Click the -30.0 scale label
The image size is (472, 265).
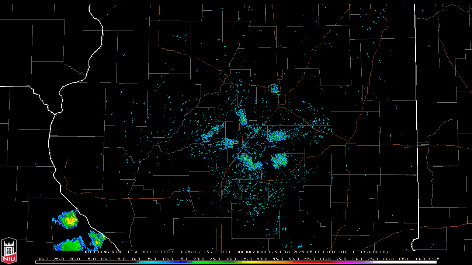(x=42, y=259)
